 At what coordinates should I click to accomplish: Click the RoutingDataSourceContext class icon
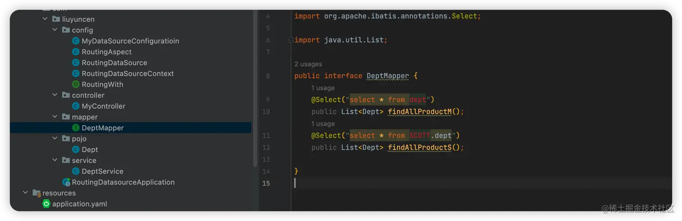point(76,73)
